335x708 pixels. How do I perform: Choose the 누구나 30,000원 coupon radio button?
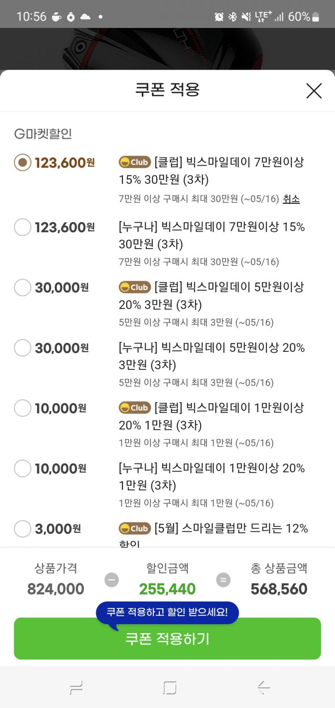(x=23, y=348)
